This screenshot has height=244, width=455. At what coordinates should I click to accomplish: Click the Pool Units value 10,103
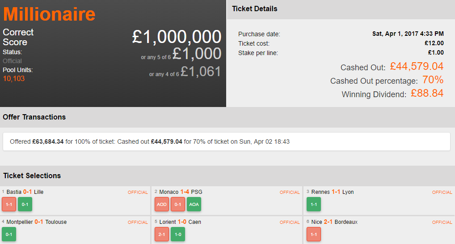click(14, 79)
